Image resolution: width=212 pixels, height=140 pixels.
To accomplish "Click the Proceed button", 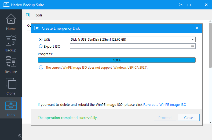I will [165, 117].
